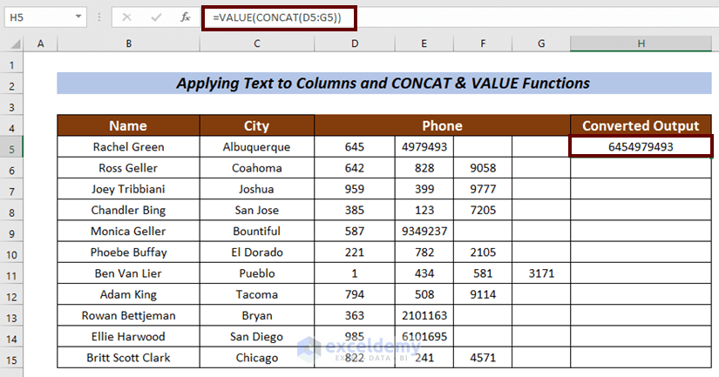Click the Enter checkmark formula icon
This screenshot has height=377, width=719.
coord(156,17)
